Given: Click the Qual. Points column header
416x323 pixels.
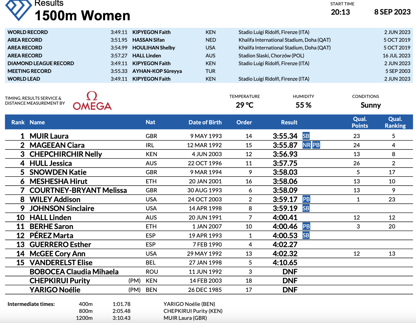Looking at the screenshot, I should click(x=360, y=122).
